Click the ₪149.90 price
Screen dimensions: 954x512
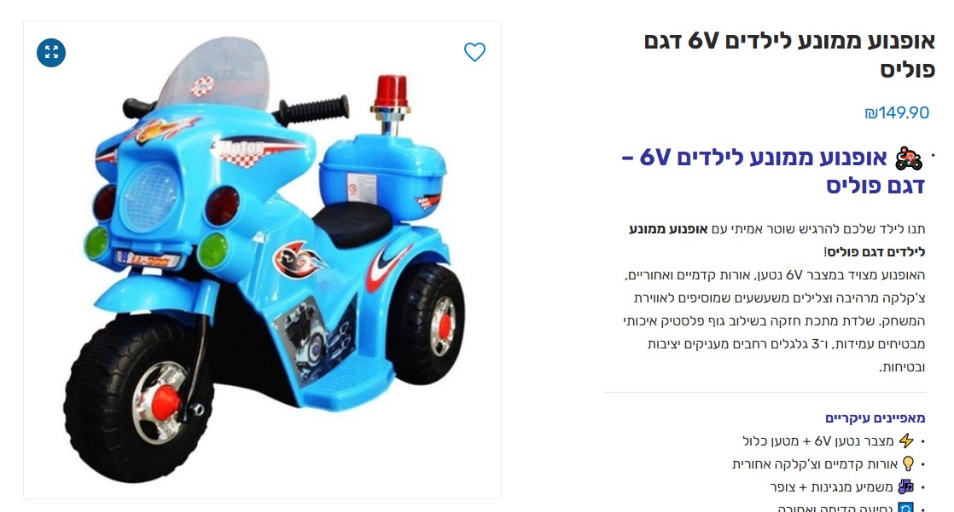(897, 112)
